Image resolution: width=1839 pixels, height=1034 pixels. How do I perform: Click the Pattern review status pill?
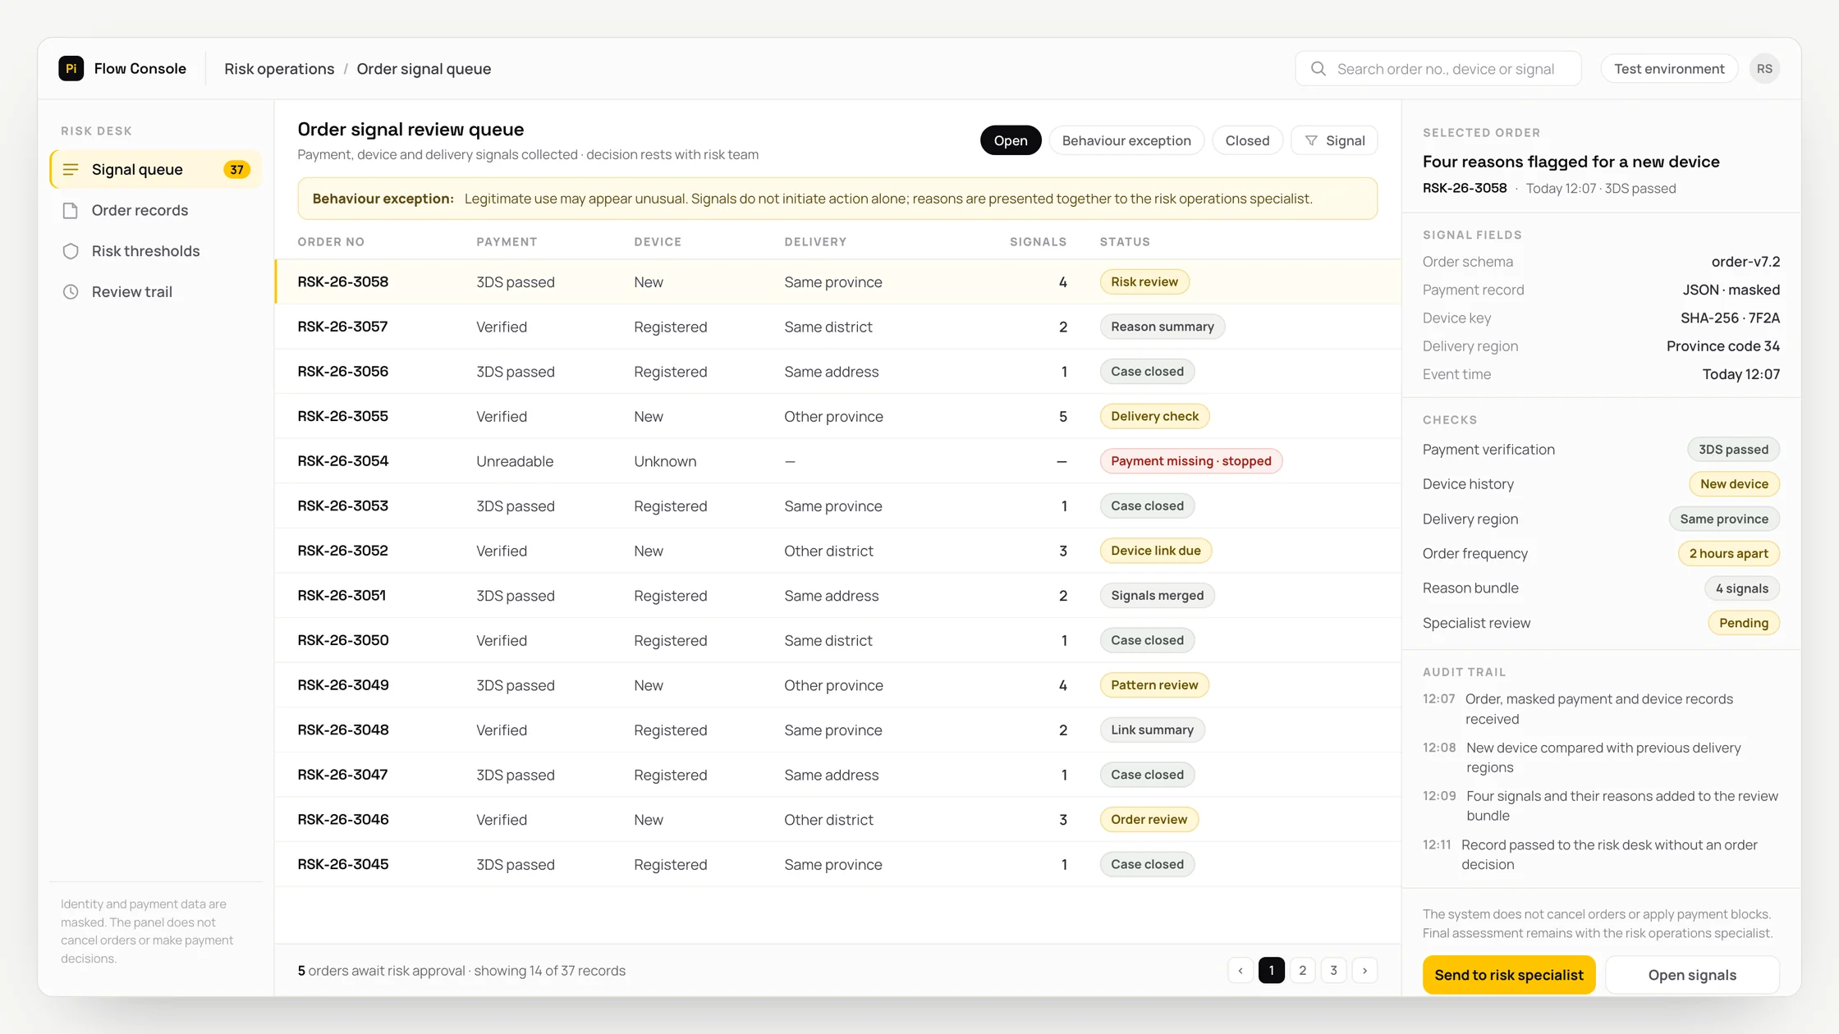click(1154, 685)
